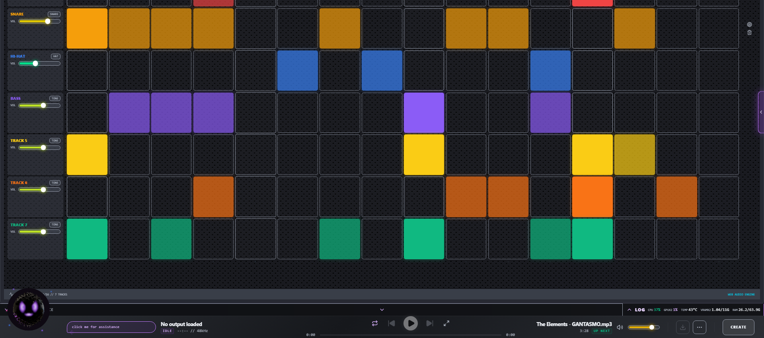
Task: Start playback with the play button
Action: click(411, 323)
